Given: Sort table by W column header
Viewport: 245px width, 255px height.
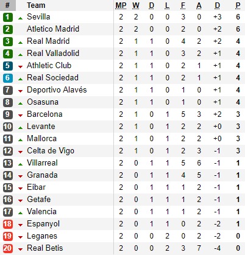Looking at the screenshot, I should coord(136,5).
